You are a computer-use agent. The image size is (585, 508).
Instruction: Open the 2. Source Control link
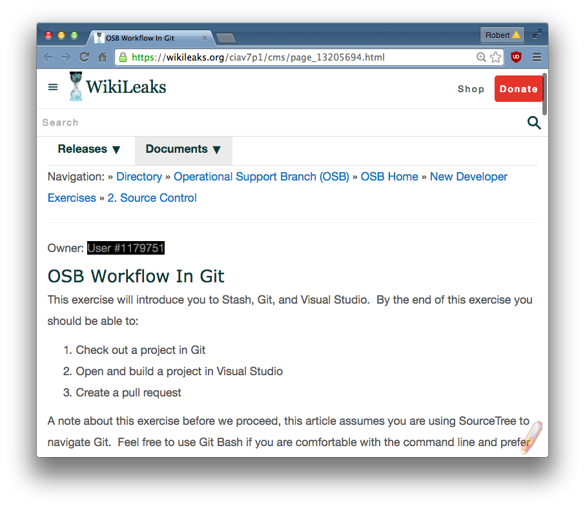(152, 198)
